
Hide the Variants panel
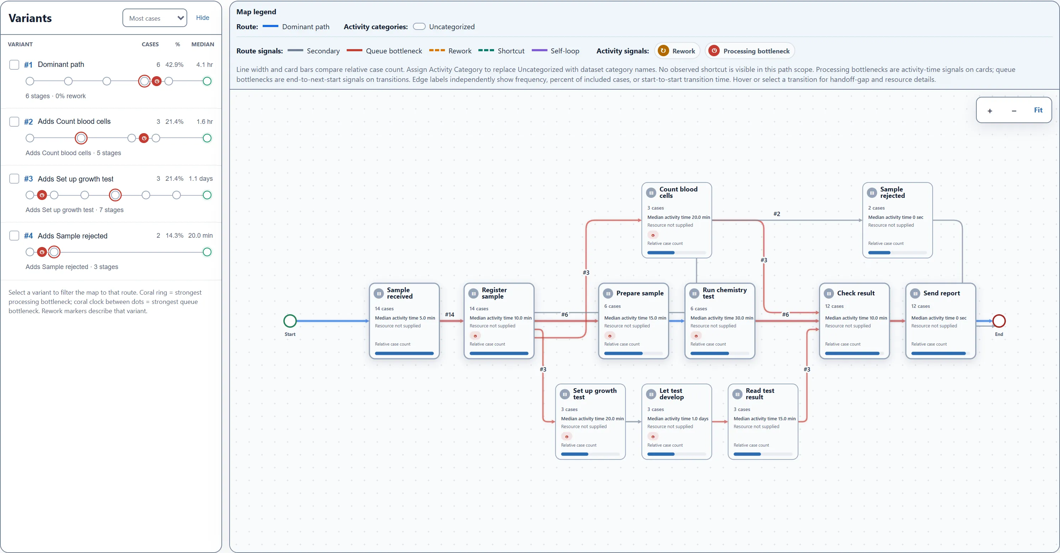pos(203,18)
